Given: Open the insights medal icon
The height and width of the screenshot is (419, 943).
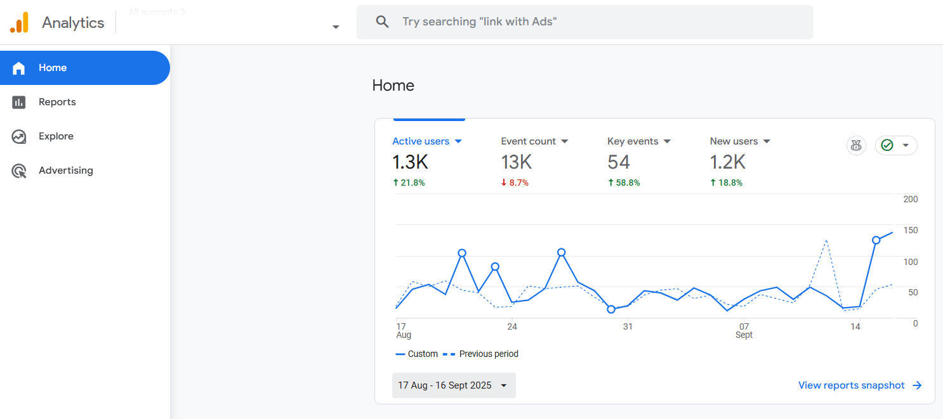Looking at the screenshot, I should [x=857, y=146].
